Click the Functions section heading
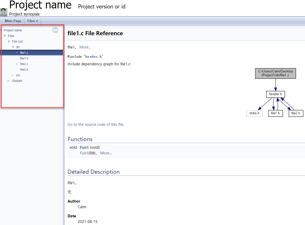This screenshot has width=305, height=225. pyautogui.click(x=80, y=139)
